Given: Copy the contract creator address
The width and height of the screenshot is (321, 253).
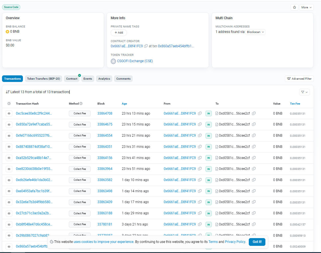Looking at the screenshot, I should tap(146, 46).
